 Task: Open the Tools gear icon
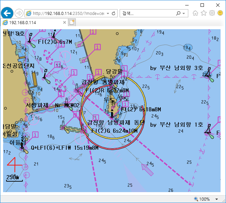pos(212,13)
